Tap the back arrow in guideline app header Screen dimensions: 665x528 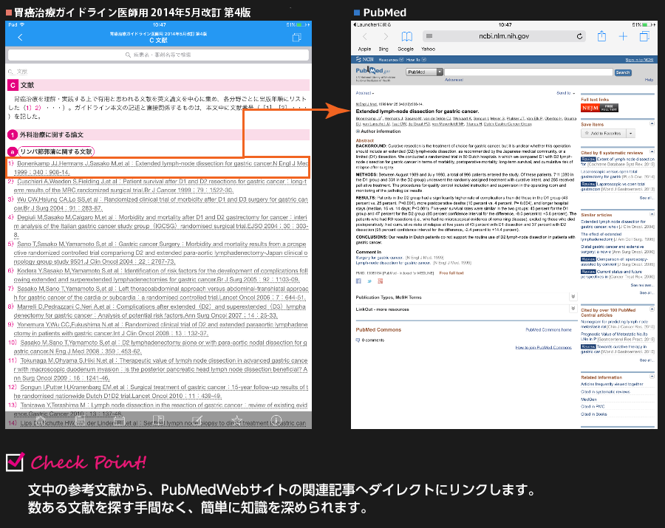[20, 37]
